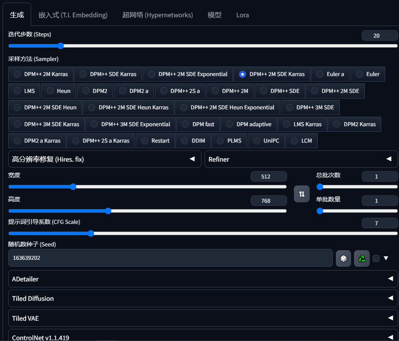Screen dimensions: 399x341
Task: Select the Restart sampler
Action: click(x=155, y=140)
